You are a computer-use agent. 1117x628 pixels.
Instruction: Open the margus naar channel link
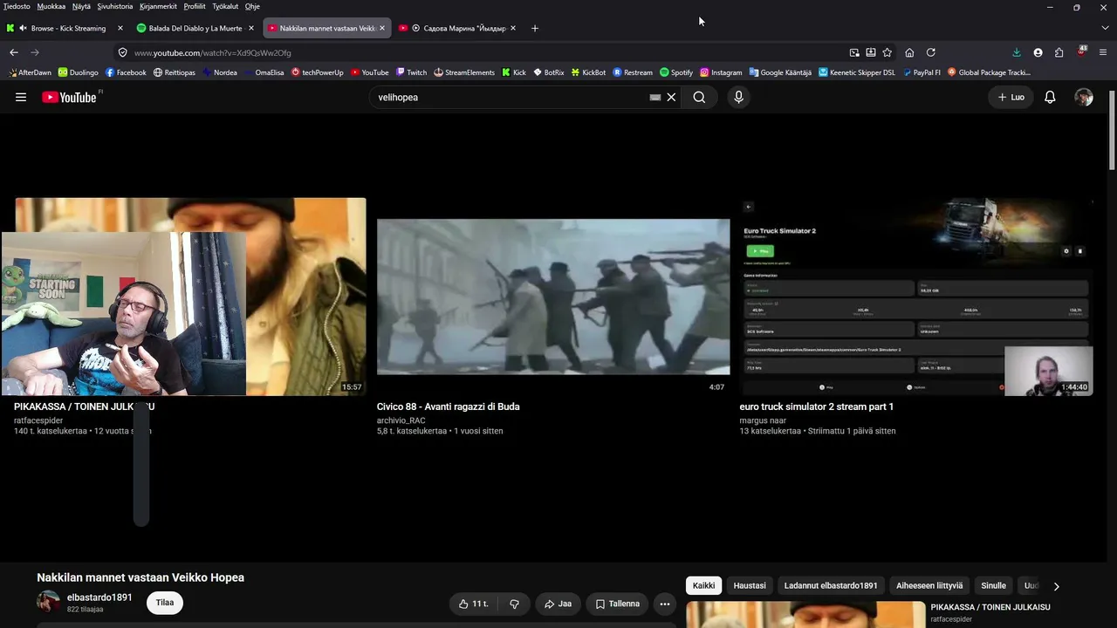764,420
